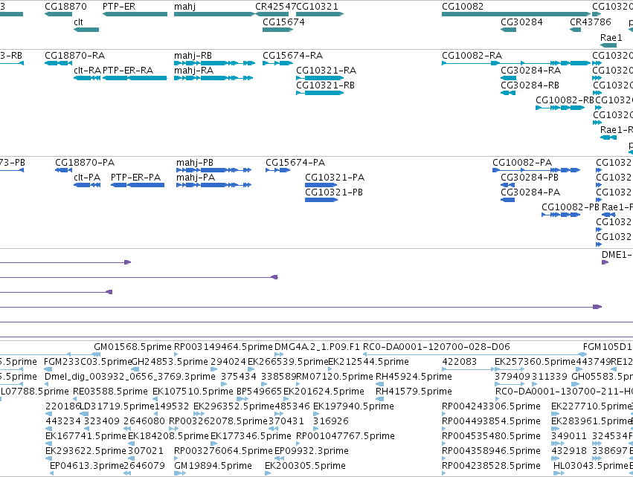The image size is (633, 477).
Task: Select the CG10082-PA protein glyph
Action: (x=536, y=170)
